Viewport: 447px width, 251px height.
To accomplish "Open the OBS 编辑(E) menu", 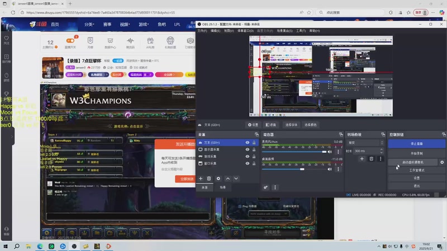I will click(215, 31).
